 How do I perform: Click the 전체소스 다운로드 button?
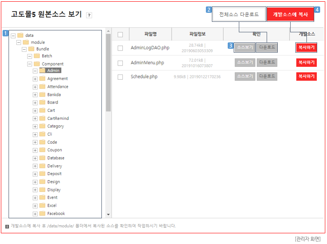pyautogui.click(x=239, y=15)
